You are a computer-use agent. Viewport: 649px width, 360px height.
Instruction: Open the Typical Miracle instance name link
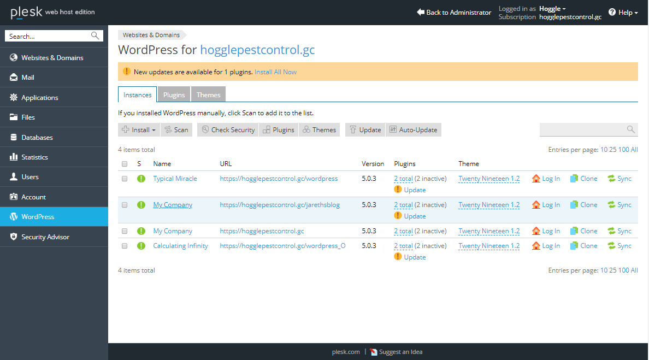pos(175,178)
